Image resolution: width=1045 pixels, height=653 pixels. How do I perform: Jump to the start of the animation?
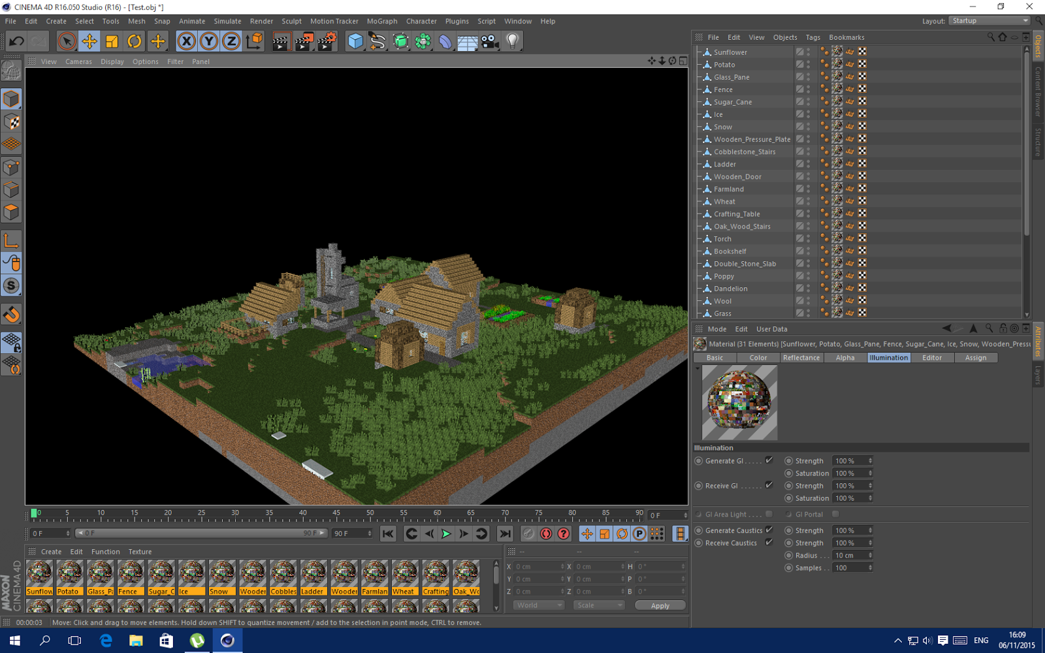[388, 534]
